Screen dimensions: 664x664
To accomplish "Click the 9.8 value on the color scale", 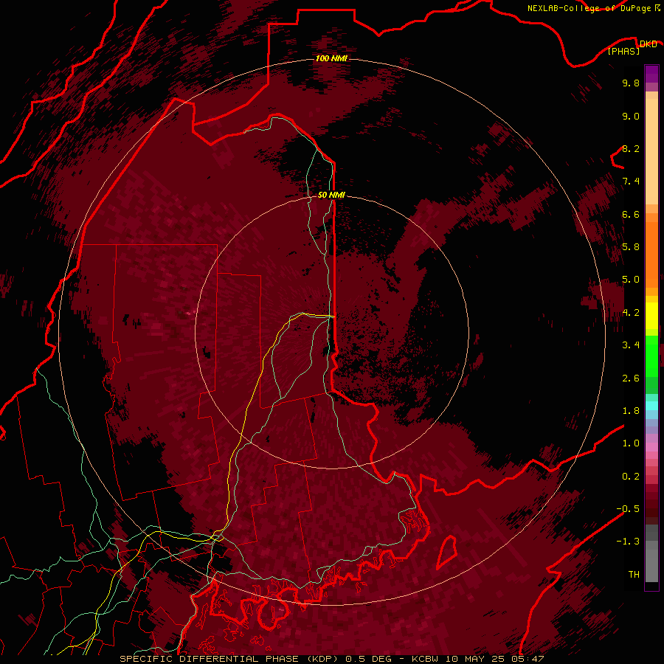I will pyautogui.click(x=631, y=83).
